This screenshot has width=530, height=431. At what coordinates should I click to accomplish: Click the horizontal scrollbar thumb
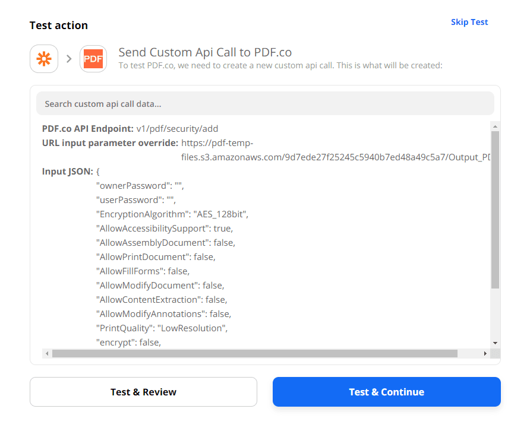pyautogui.click(x=254, y=353)
